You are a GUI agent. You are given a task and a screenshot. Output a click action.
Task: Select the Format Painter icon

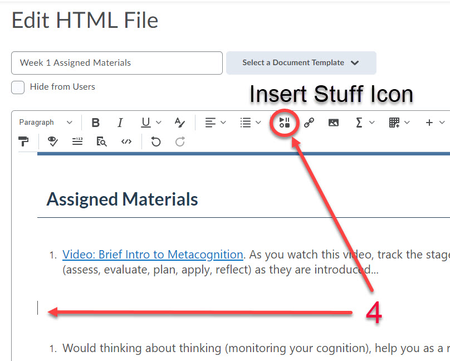tap(24, 142)
